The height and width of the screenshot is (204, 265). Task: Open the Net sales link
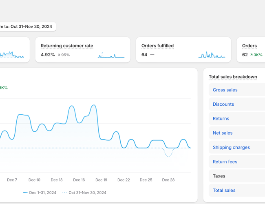223,133
